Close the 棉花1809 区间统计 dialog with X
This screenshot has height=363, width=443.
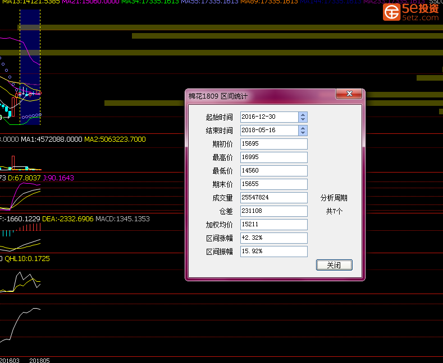349,94
